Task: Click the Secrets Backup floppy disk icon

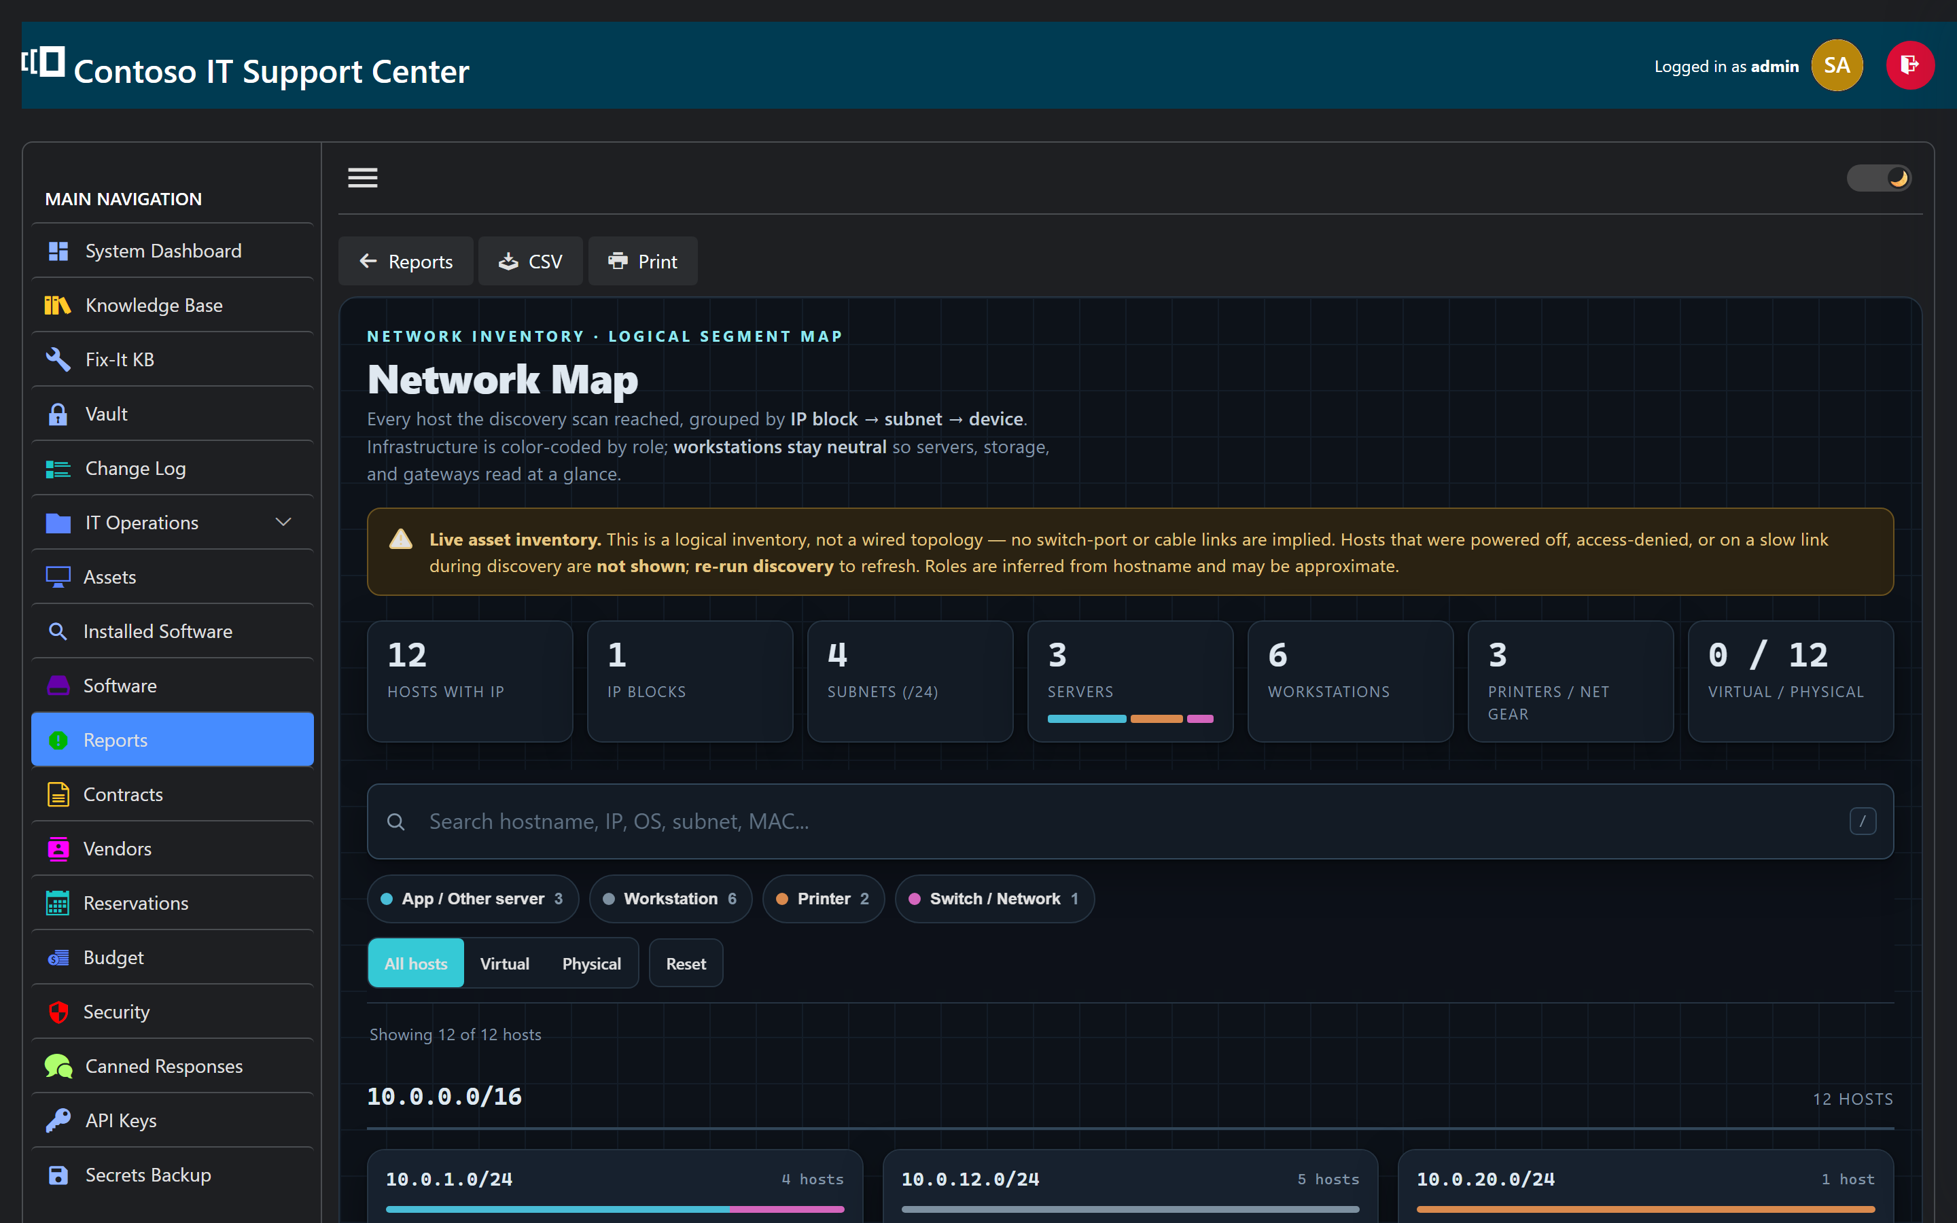Action: tap(58, 1175)
